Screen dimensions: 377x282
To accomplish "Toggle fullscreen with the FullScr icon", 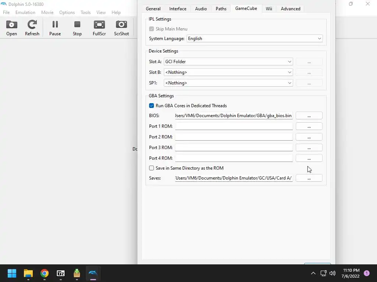I will 99,28.
